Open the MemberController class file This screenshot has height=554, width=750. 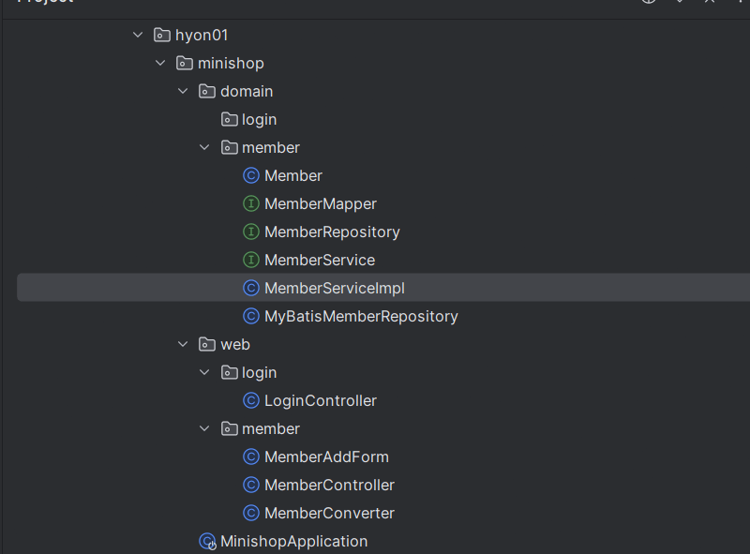coord(329,486)
